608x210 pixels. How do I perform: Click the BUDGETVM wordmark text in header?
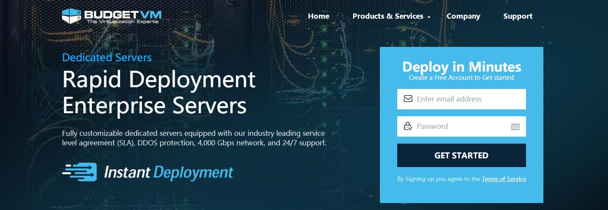tap(123, 13)
